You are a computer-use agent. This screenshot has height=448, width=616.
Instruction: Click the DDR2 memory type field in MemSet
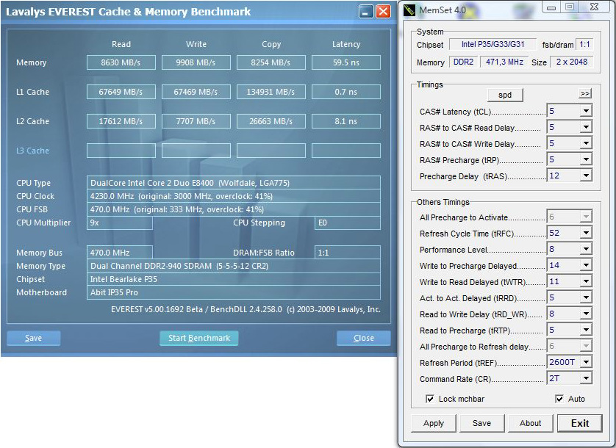click(464, 62)
